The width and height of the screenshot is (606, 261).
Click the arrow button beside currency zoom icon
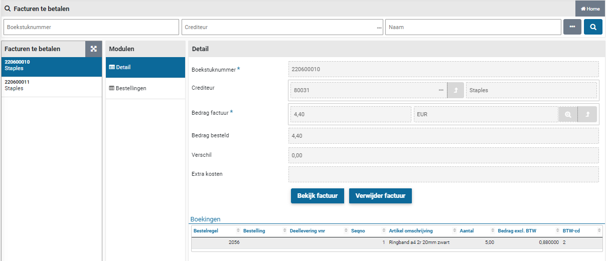tap(587, 114)
